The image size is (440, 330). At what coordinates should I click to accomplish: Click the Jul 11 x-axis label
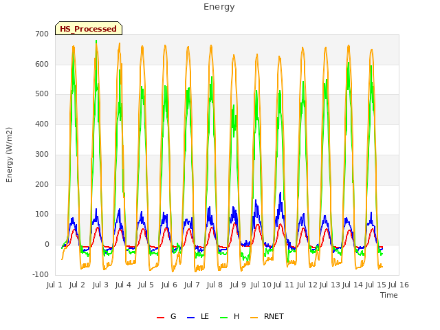click(284, 285)
